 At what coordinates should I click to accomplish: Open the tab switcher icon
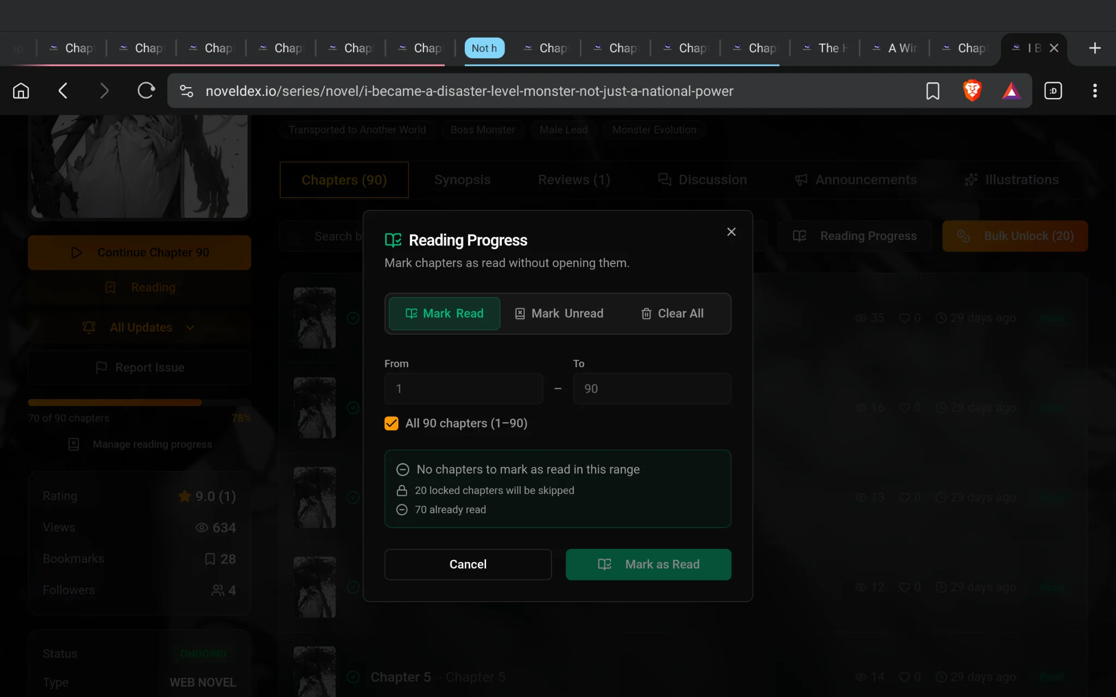pos(1053,91)
